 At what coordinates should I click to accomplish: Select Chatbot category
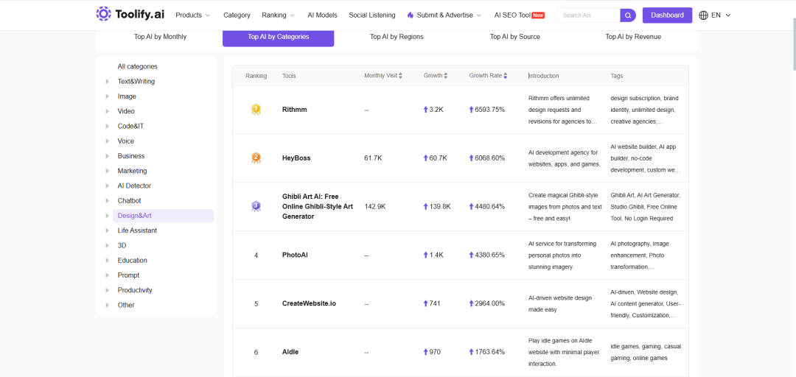tap(130, 200)
